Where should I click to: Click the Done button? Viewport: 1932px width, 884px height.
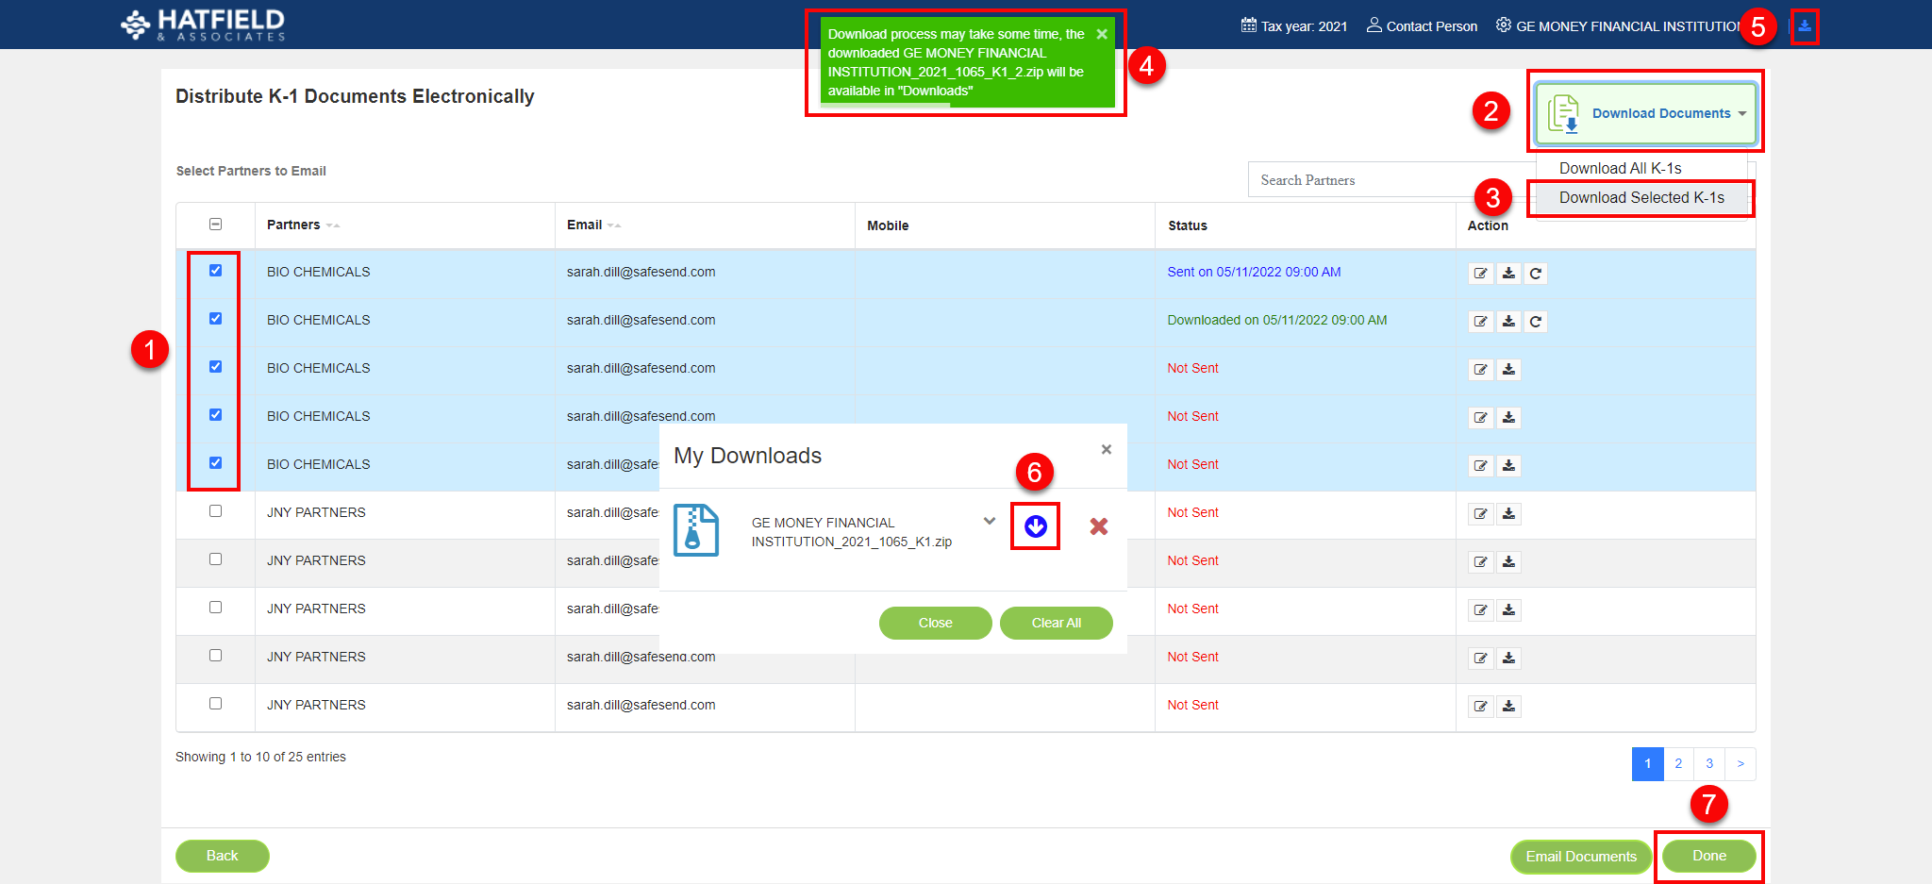(x=1708, y=856)
